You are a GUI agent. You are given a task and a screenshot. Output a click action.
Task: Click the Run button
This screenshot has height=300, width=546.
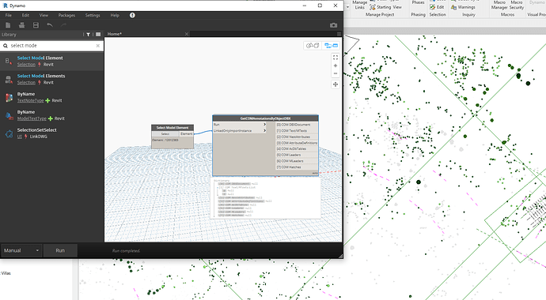(60, 250)
